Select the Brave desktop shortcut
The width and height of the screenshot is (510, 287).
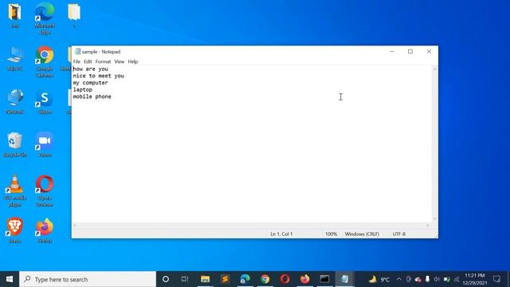click(15, 230)
